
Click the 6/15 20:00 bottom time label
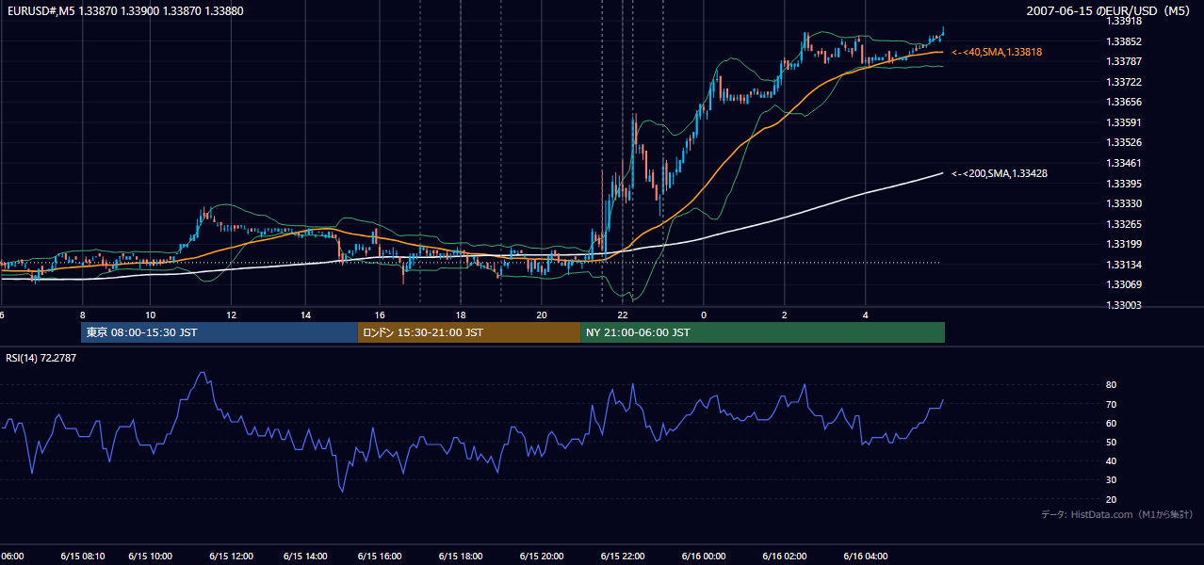pos(542,556)
